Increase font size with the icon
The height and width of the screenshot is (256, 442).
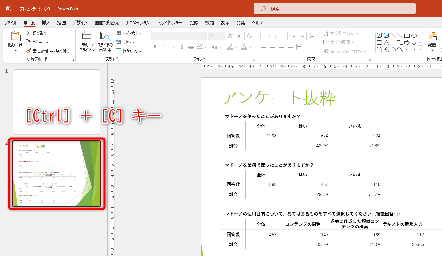pyautogui.click(x=230, y=35)
